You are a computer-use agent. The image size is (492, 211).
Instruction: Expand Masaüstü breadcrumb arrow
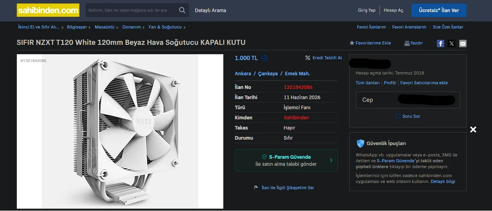click(x=117, y=27)
